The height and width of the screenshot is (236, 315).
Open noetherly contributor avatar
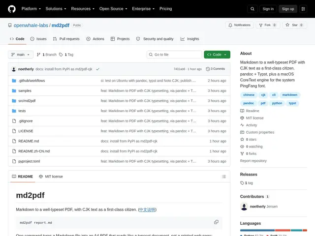coord(244,206)
